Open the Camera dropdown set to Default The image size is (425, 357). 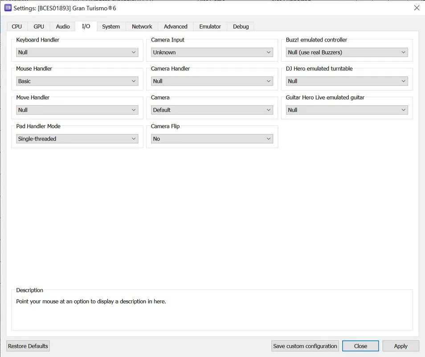pyautogui.click(x=212, y=110)
